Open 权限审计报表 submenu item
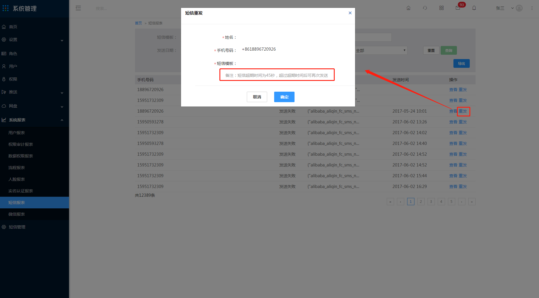This screenshot has height=298, width=539. (34, 144)
